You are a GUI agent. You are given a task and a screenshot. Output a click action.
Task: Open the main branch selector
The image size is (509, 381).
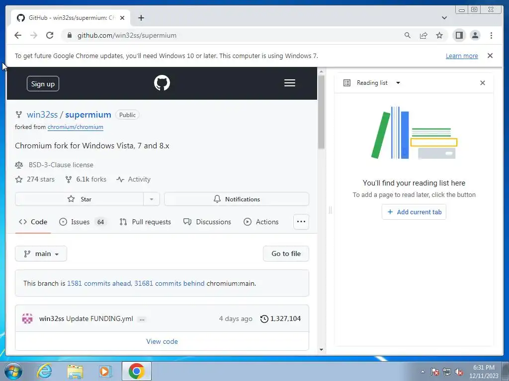[41, 254]
